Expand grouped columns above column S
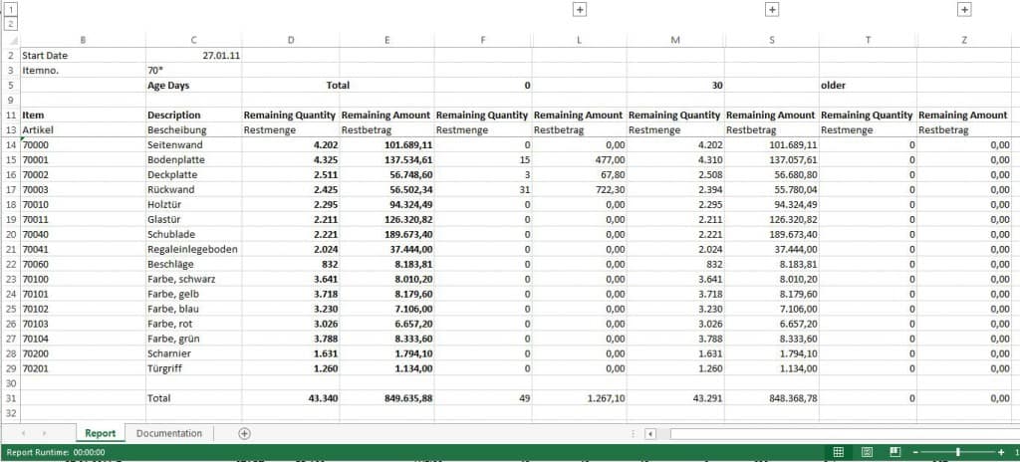The height and width of the screenshot is (462, 1020). tap(771, 9)
